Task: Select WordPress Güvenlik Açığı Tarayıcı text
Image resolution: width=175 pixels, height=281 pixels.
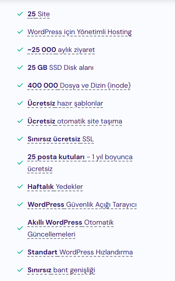Action: (x=82, y=205)
